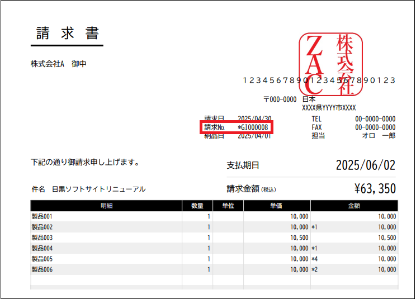
Task: Click the *1 tax mark on 製品002 row
Action: (x=314, y=227)
